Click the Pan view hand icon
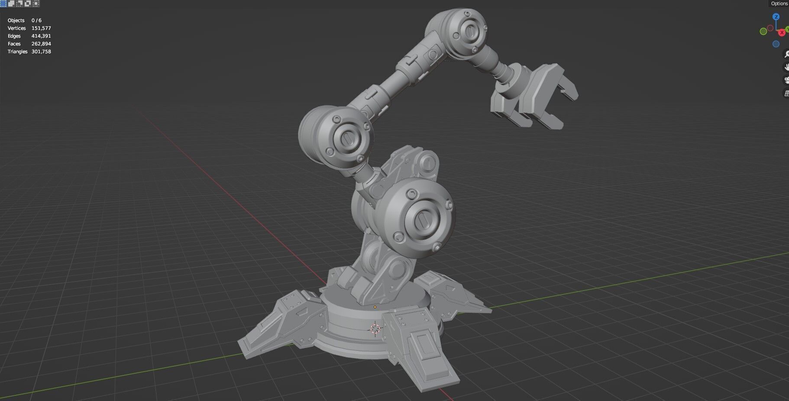This screenshot has width=789, height=401. [x=786, y=67]
